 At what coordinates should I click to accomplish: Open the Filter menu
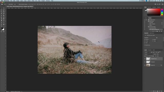[x=33, y=1]
